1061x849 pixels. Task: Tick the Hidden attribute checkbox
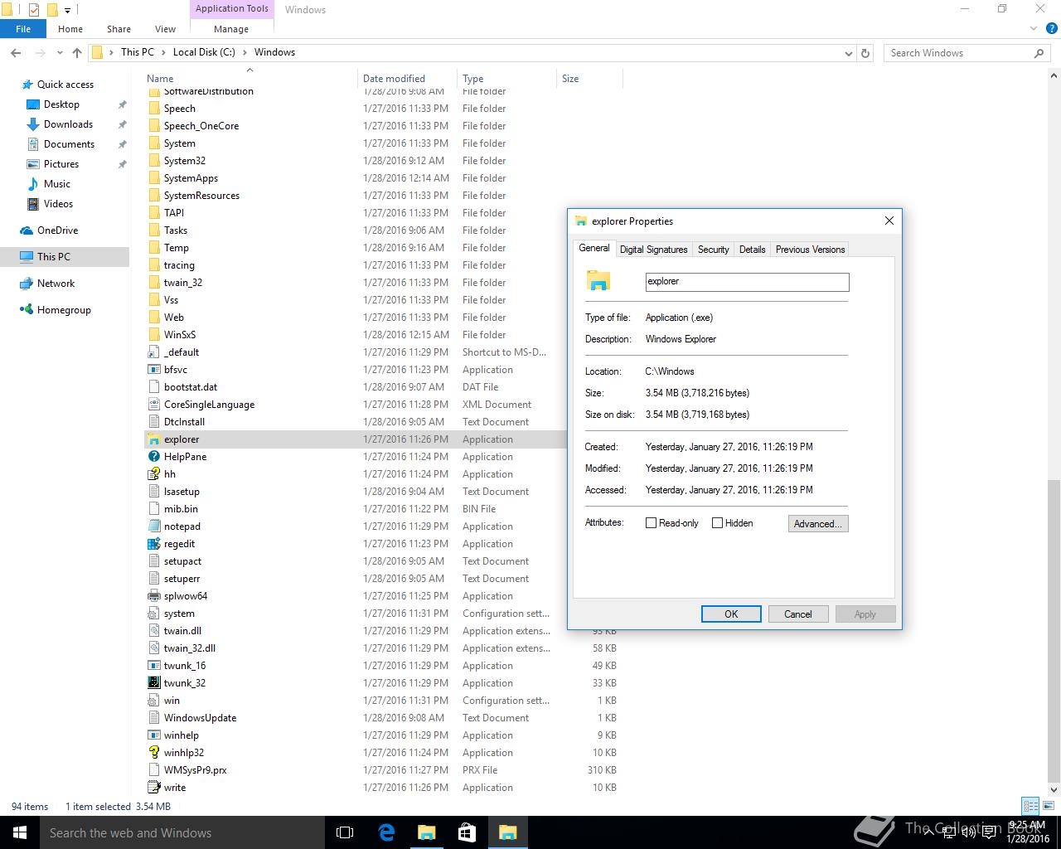(718, 523)
